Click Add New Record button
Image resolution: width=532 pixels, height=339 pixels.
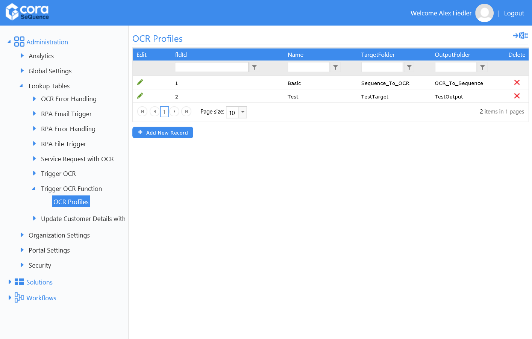pyautogui.click(x=163, y=133)
